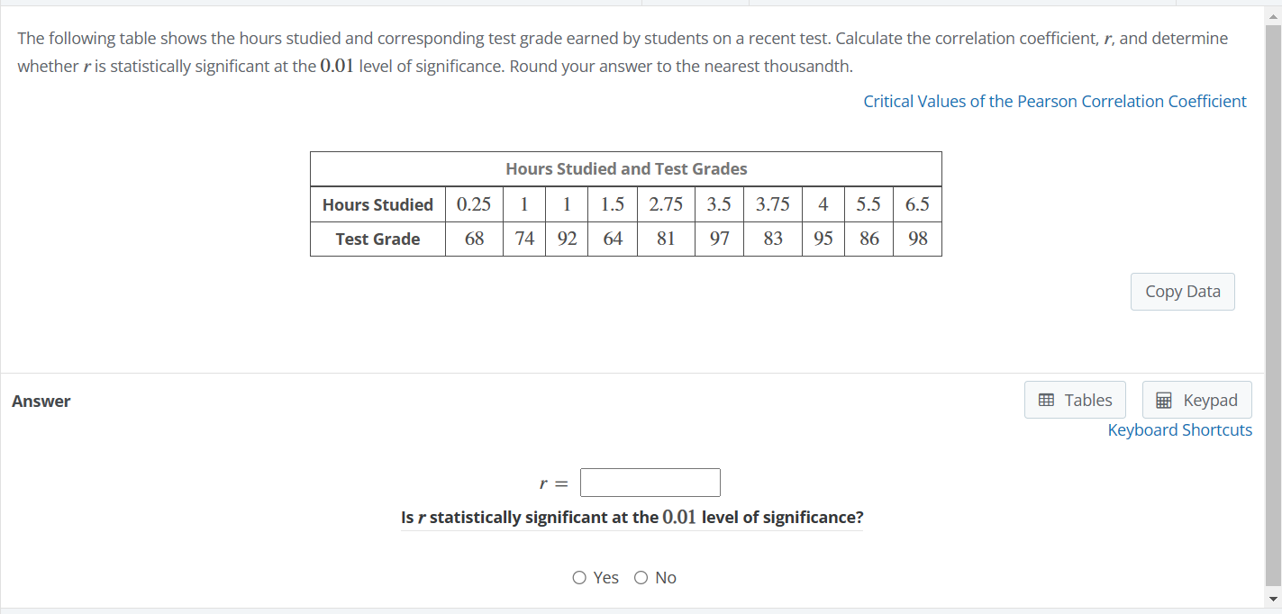Click the grid icon on the Tables button
1282x614 pixels.
coord(1048,400)
